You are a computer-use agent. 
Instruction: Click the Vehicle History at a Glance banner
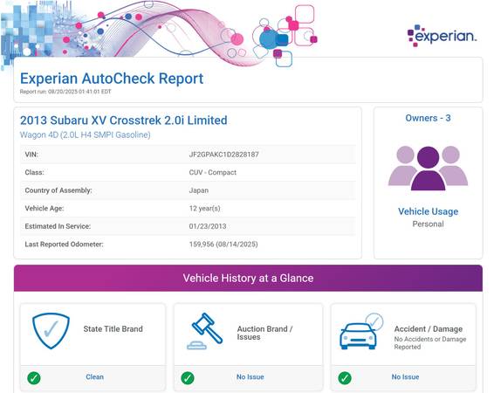pyautogui.click(x=248, y=278)
